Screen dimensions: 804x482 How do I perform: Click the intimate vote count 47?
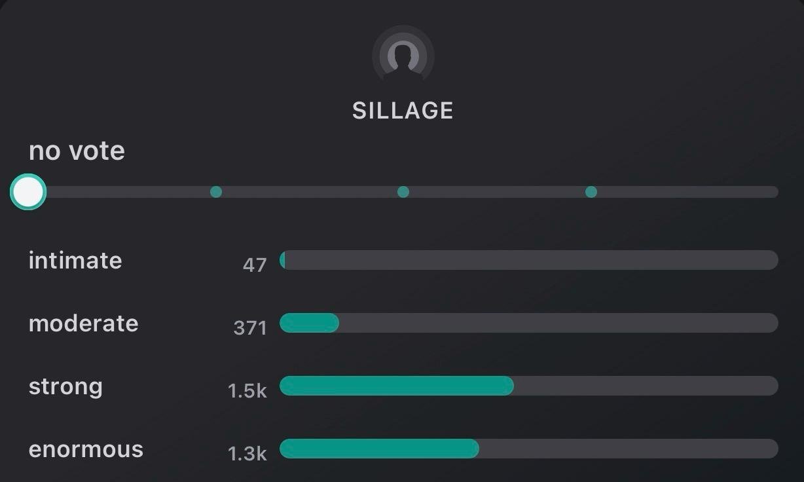coord(255,265)
